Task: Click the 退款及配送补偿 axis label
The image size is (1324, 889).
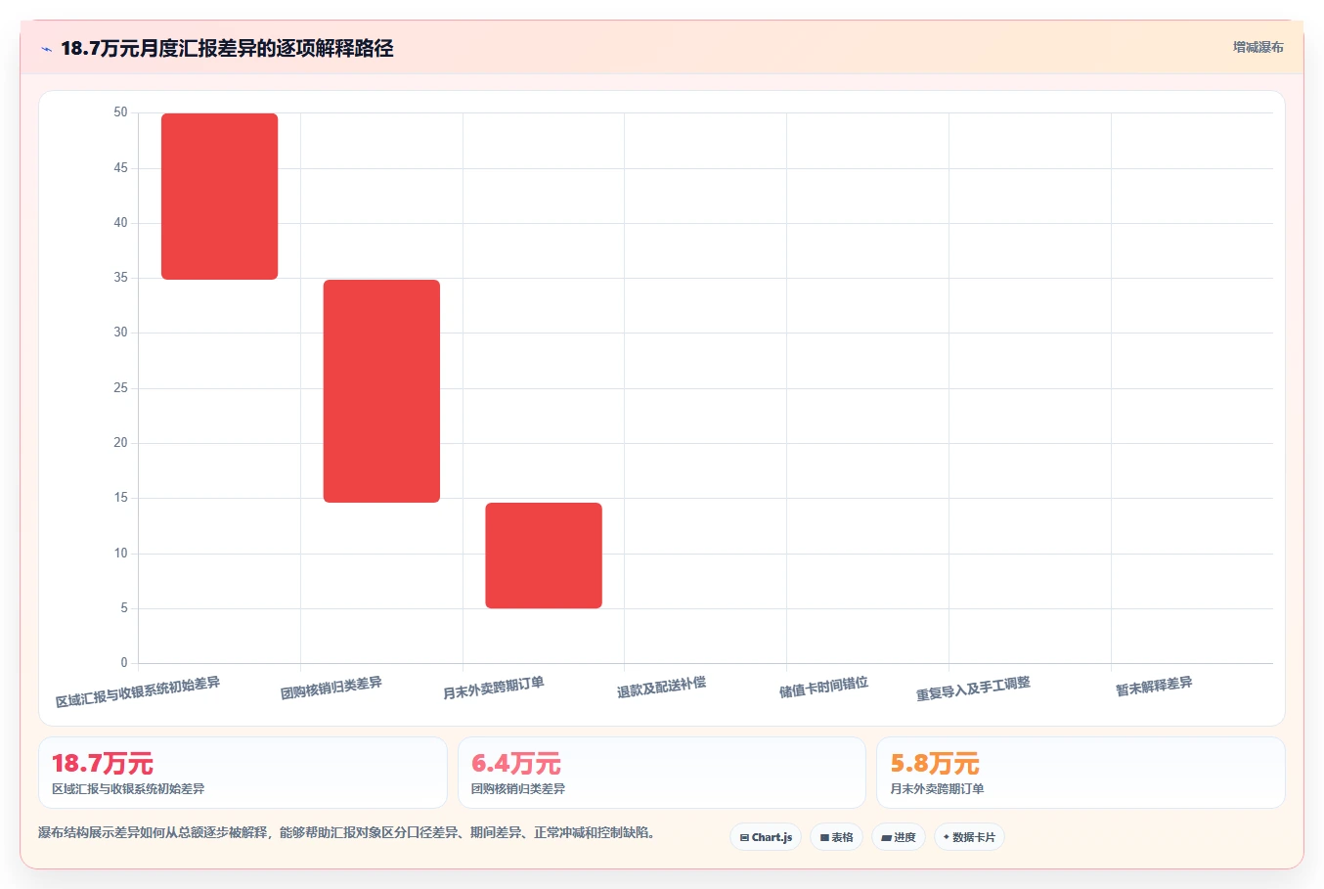Action: [661, 687]
